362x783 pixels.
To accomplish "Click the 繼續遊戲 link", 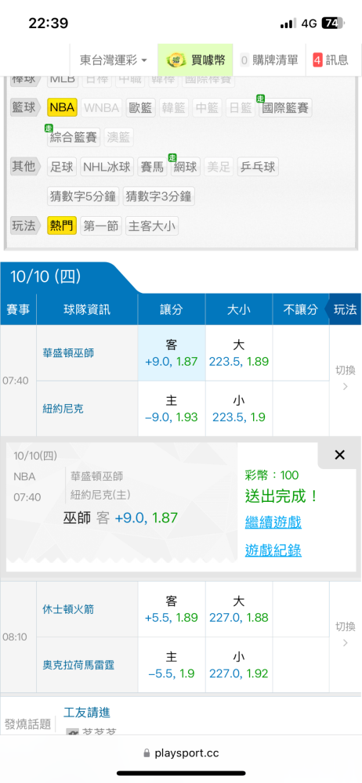I will pyautogui.click(x=273, y=522).
